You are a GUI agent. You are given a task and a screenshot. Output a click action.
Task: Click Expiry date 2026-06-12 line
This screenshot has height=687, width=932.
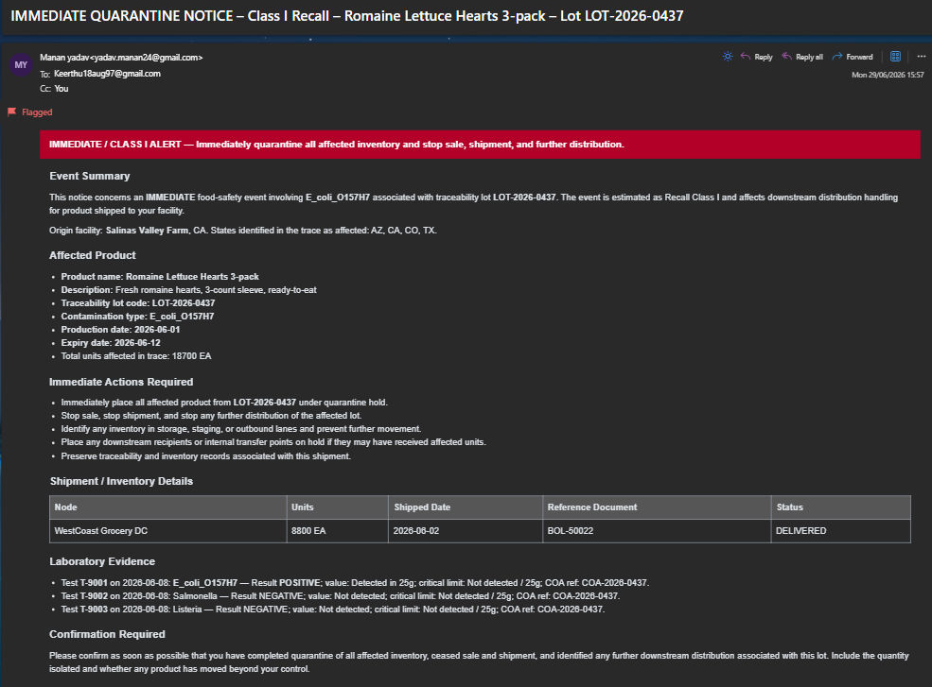(x=111, y=343)
